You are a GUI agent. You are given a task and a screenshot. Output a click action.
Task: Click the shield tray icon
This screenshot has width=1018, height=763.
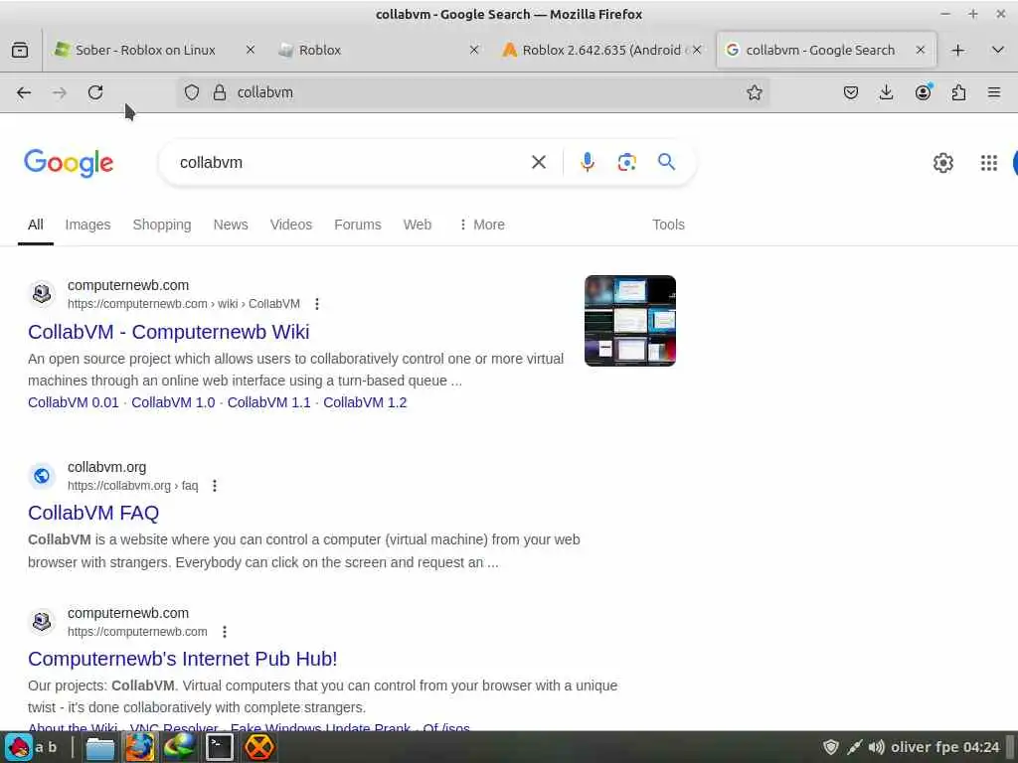tap(831, 747)
